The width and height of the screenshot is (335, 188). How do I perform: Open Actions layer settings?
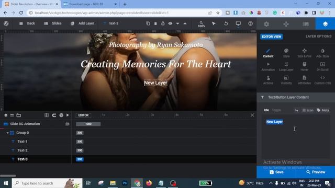click(x=268, y=80)
